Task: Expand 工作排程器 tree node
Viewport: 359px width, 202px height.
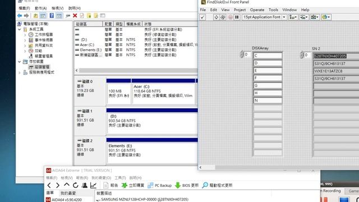Action: coord(25,35)
